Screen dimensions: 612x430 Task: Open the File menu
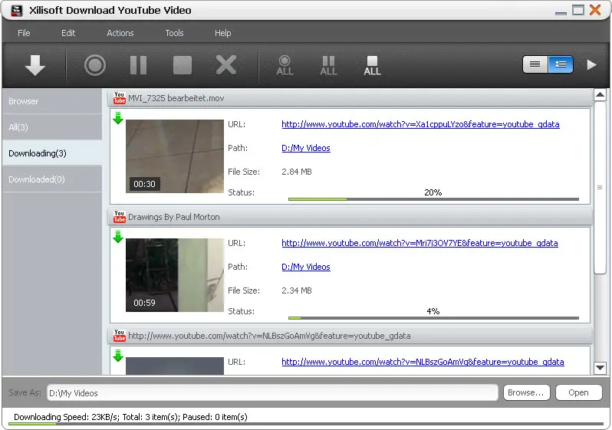(24, 33)
